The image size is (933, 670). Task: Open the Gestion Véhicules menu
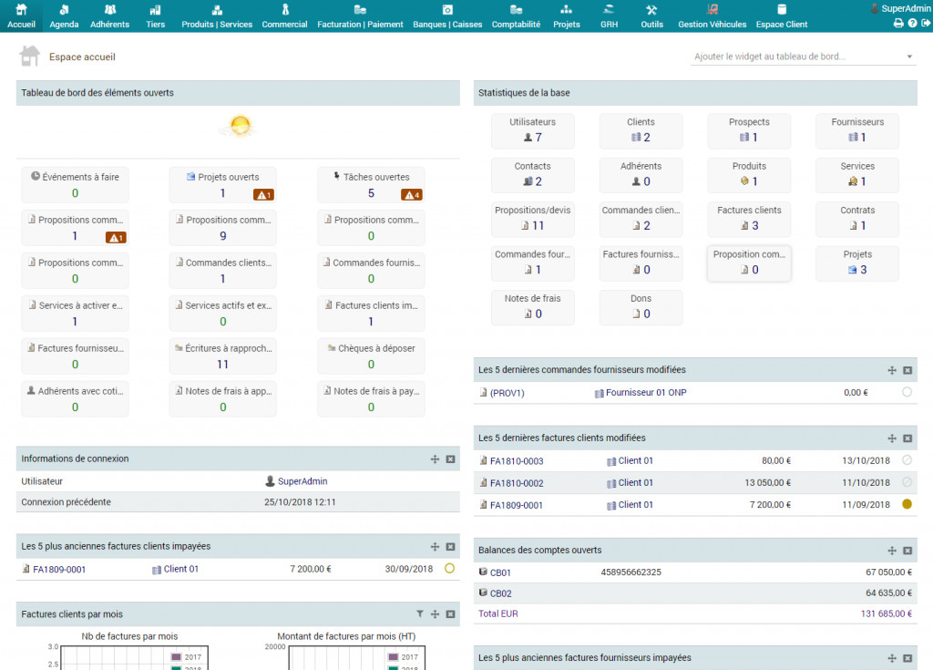pos(712,15)
